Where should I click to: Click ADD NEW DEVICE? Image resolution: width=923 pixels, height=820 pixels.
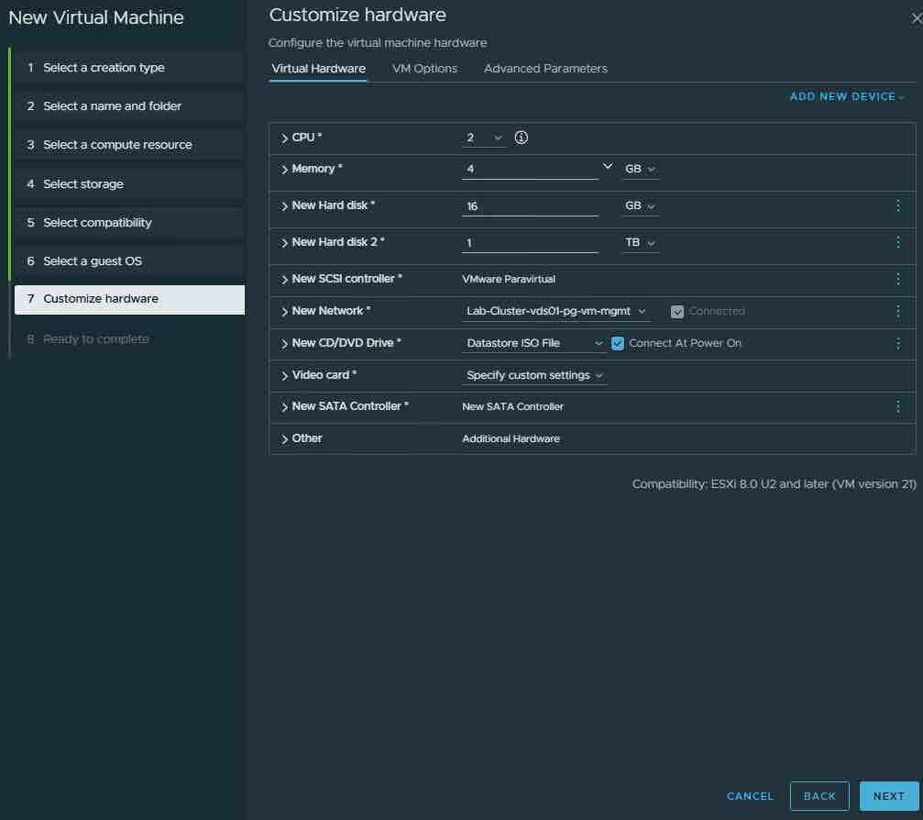pyautogui.click(x=847, y=97)
